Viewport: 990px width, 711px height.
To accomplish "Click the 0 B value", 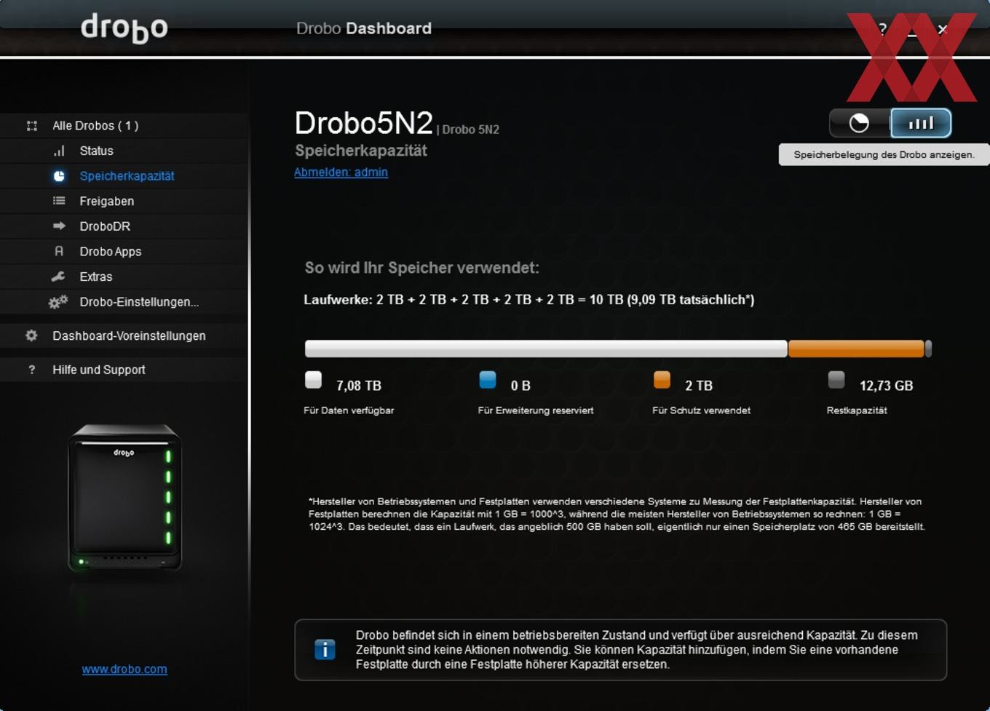I will (x=520, y=386).
